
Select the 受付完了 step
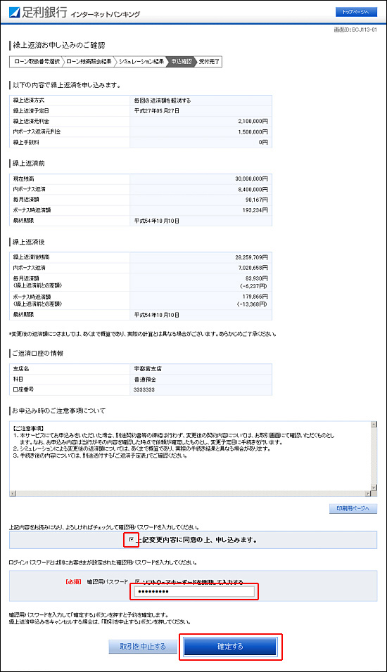210,62
